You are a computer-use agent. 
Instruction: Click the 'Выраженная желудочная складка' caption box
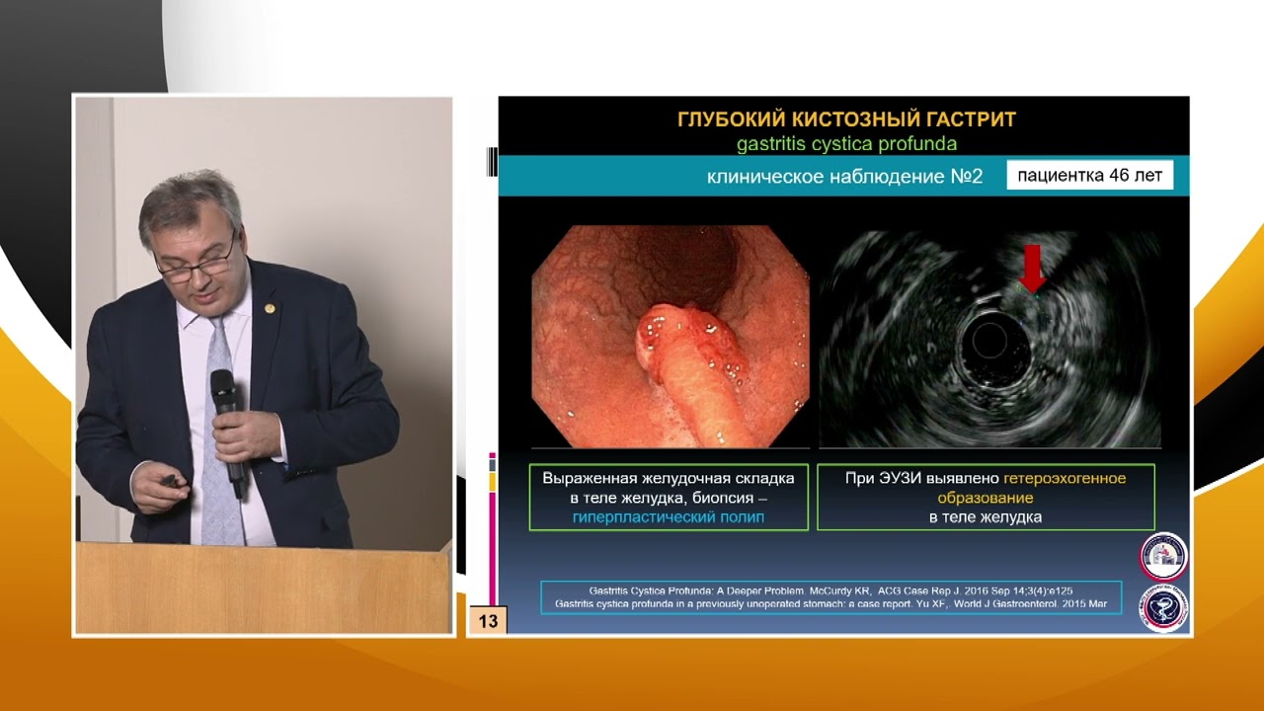pyautogui.click(x=669, y=498)
